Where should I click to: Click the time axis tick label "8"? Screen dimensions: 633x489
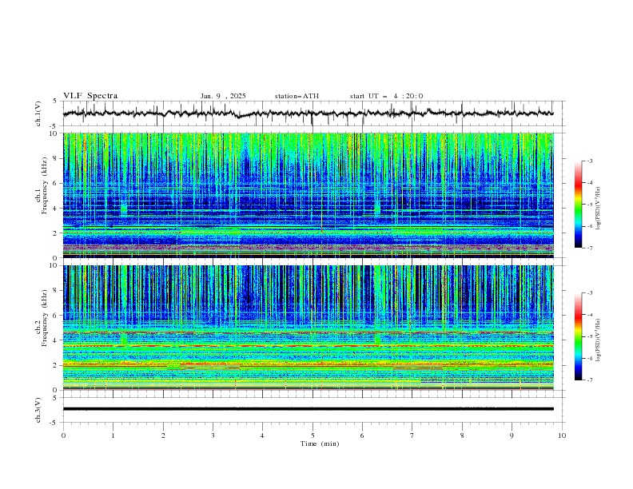point(462,435)
